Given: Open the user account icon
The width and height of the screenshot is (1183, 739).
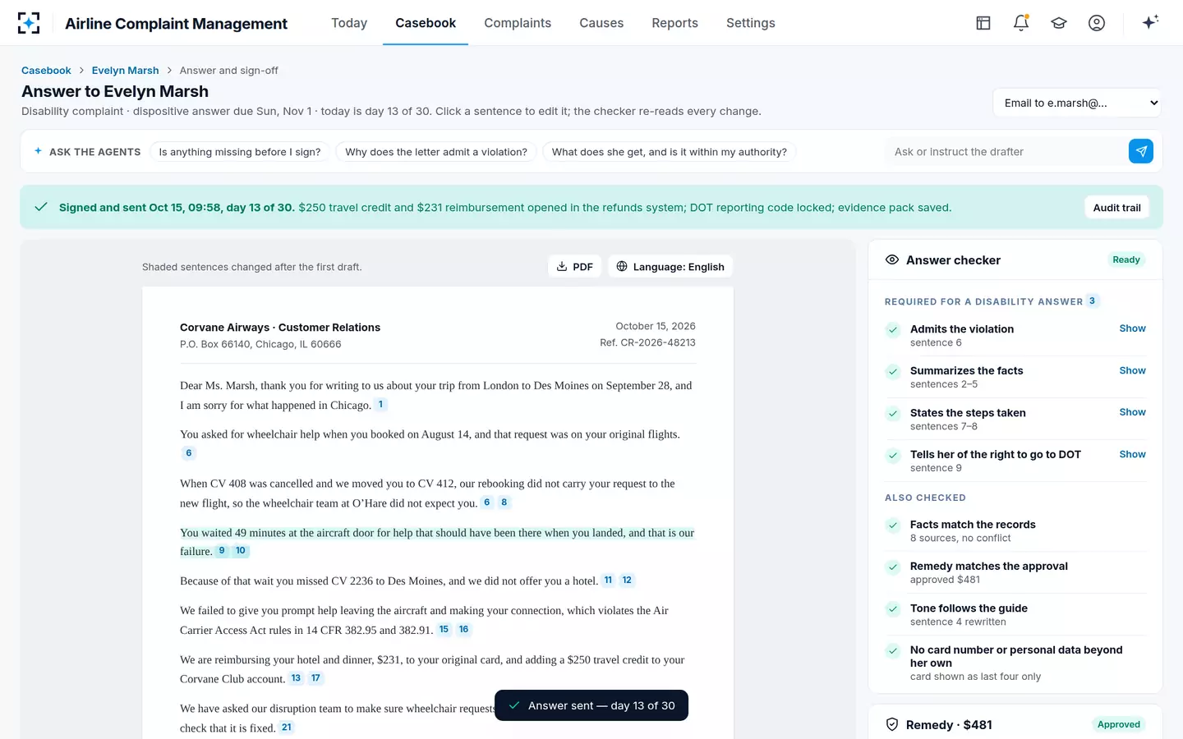Looking at the screenshot, I should point(1097,23).
